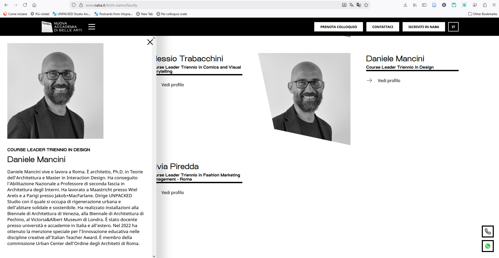This screenshot has height=258, width=499.
Task: Open WhatsApp chat icon
Action: click(x=488, y=246)
